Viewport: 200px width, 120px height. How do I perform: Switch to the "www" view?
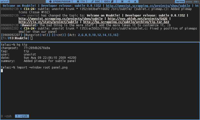[188, 1]
